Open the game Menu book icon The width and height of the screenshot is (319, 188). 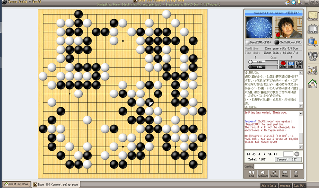(285, 174)
